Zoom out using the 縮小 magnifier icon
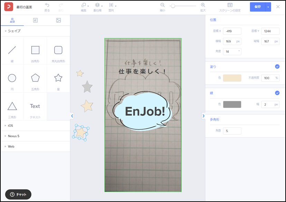This screenshot has height=202, width=286. coord(162,7)
